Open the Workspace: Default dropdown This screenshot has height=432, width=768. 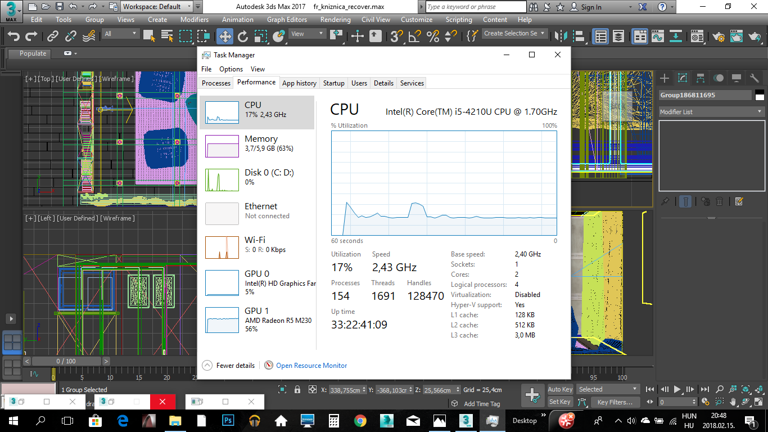[x=157, y=7]
